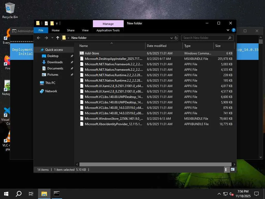The image size is (265, 199).
Task: Sort by Date modified column header
Action: coord(164,46)
